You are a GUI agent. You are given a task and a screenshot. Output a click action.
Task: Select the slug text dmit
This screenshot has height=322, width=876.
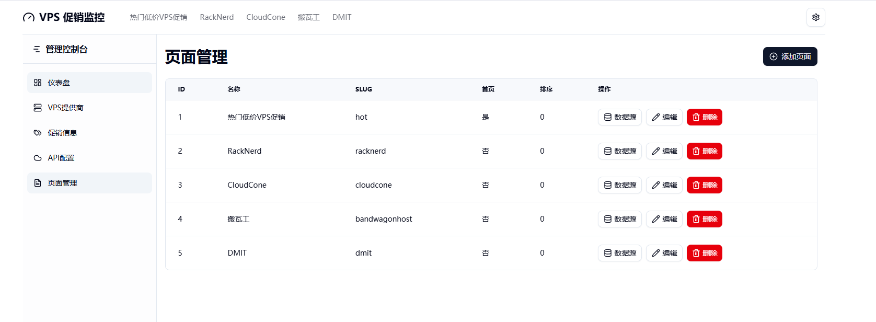(x=363, y=253)
